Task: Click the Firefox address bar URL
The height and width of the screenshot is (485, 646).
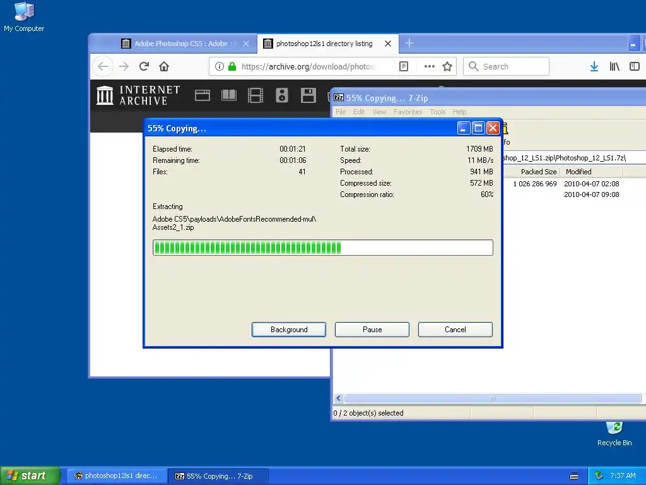Action: (308, 66)
